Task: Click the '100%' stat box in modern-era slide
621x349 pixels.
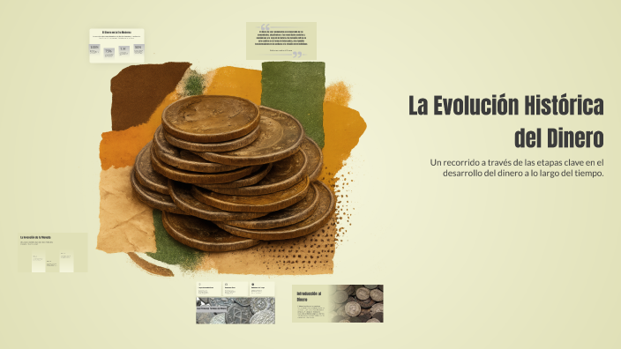Action: coord(94,49)
